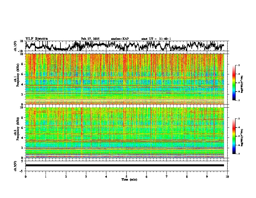Click the 'ch.3(V)' axis label

[16, 166]
